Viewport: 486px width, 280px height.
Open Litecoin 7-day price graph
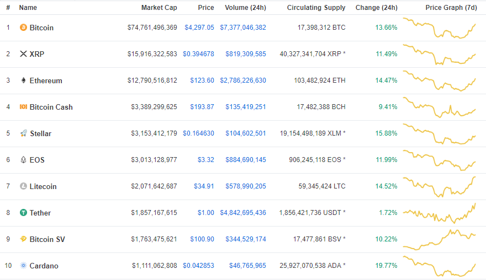coord(440,187)
